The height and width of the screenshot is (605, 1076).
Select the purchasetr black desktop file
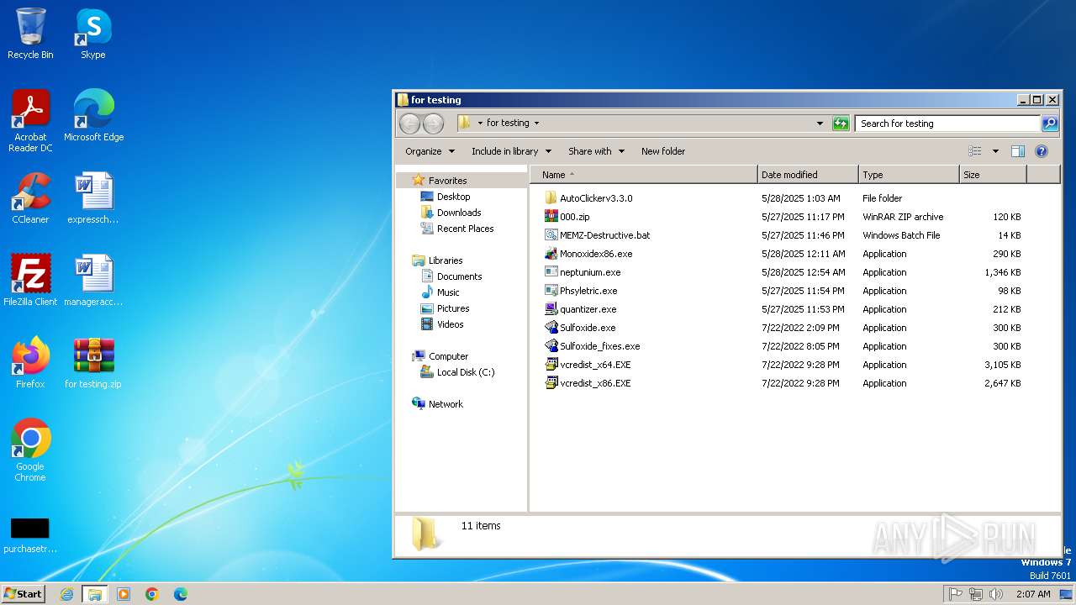(x=30, y=535)
